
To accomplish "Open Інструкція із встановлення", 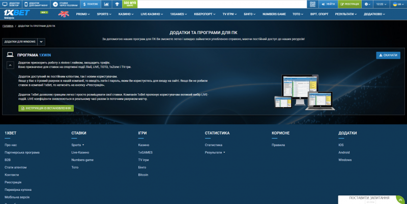I will pyautogui.click(x=46, y=108).
